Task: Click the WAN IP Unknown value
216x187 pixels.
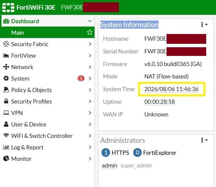Action: click(x=156, y=114)
